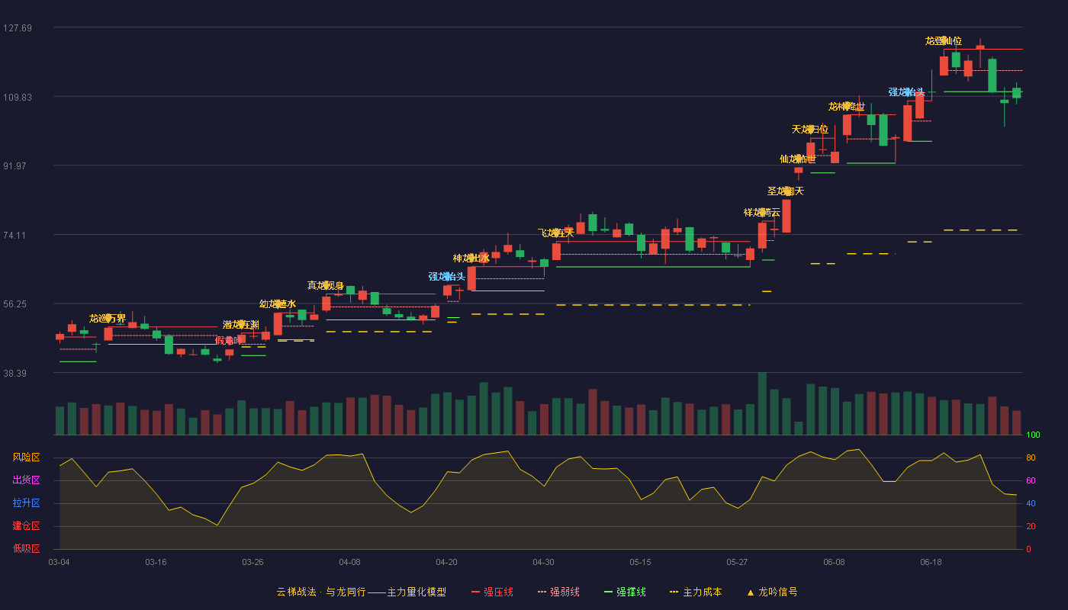
Task: Click the 04-20 date axis label
Action: 446,562
